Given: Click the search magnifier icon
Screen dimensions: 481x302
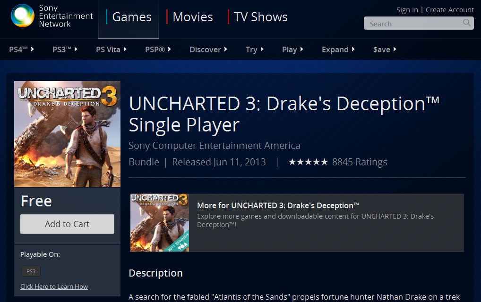Looking at the screenshot, I should [466, 23].
